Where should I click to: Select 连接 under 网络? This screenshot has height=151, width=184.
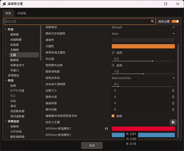(x=13, y=85)
